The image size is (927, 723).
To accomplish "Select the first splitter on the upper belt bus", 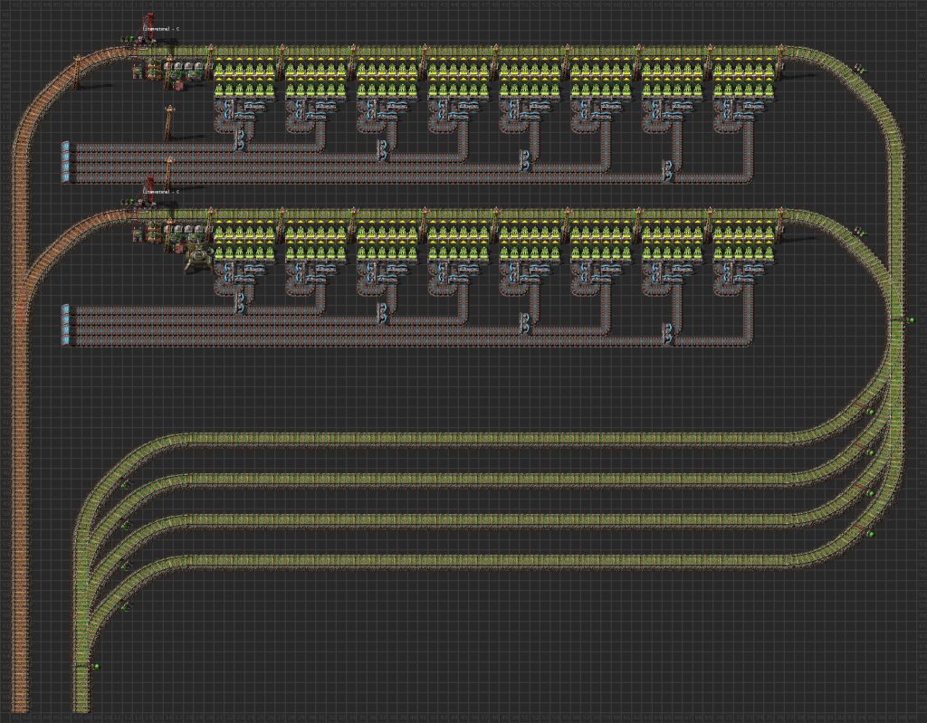I will (240, 139).
